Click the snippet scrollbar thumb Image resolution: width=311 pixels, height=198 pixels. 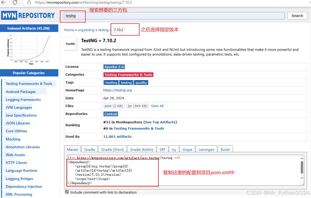[x=302, y=167]
